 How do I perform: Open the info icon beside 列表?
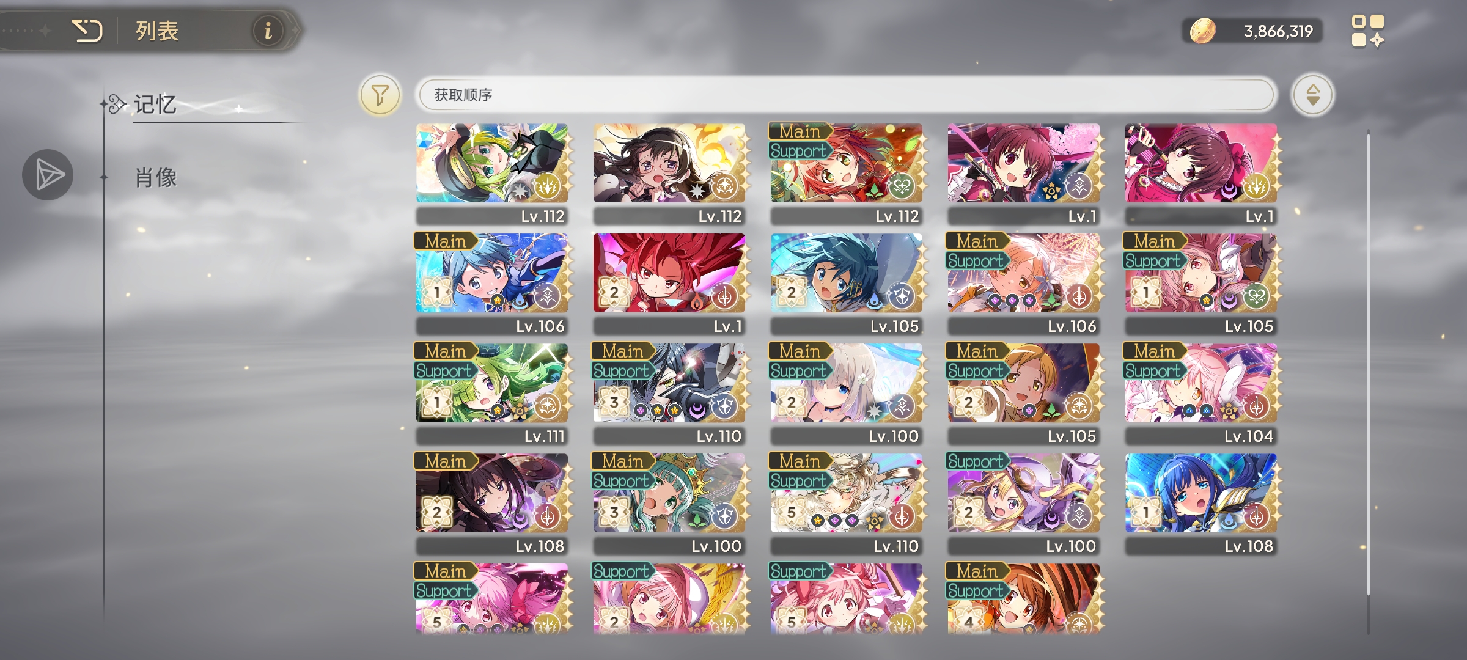tap(268, 30)
